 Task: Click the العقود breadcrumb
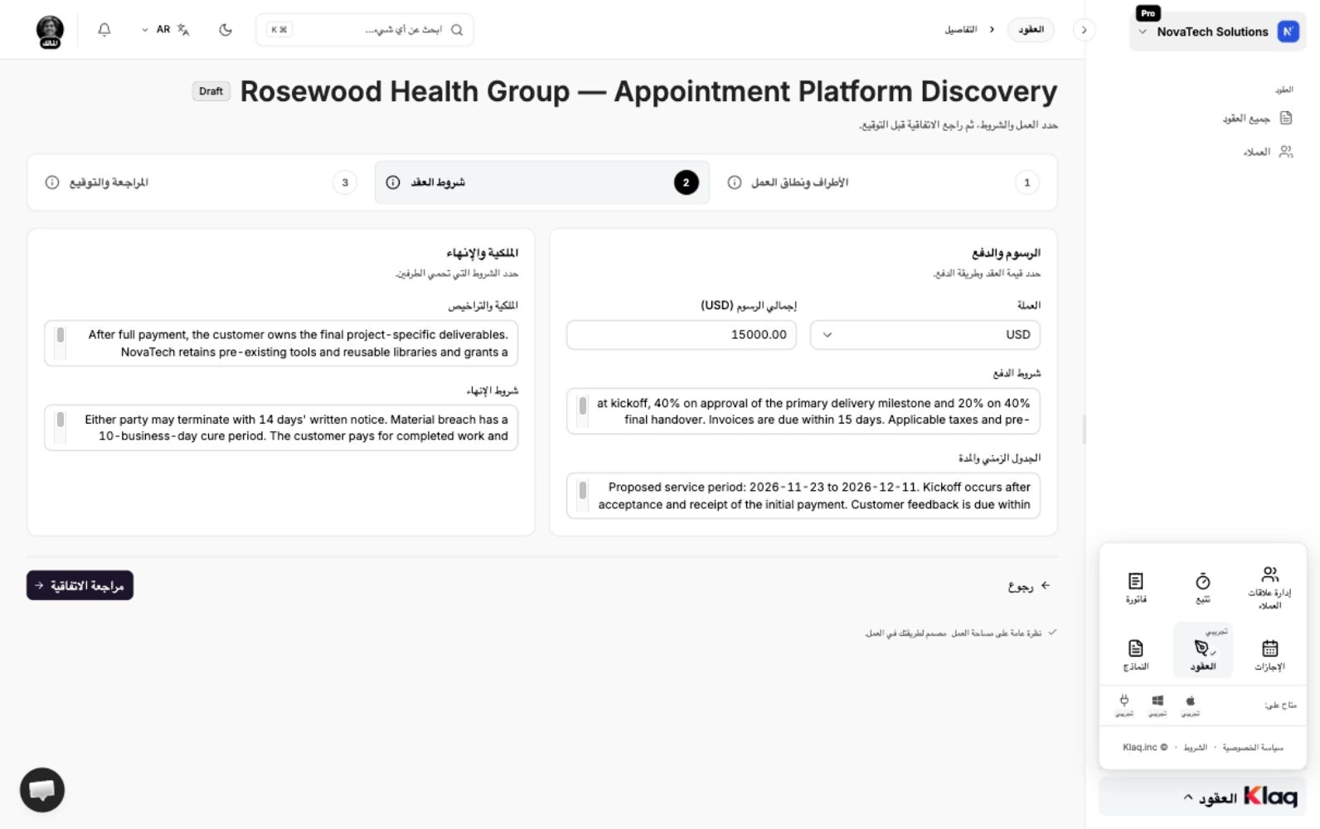[x=1031, y=30]
